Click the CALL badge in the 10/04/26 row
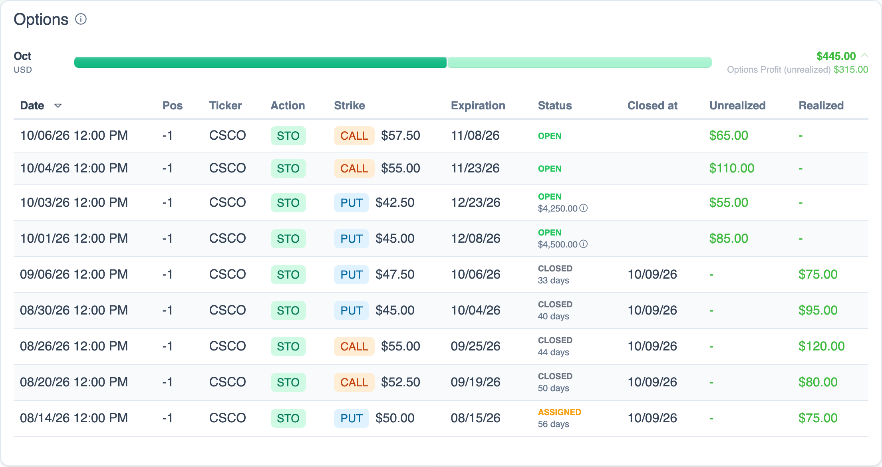This screenshot has height=467, width=882. point(354,168)
